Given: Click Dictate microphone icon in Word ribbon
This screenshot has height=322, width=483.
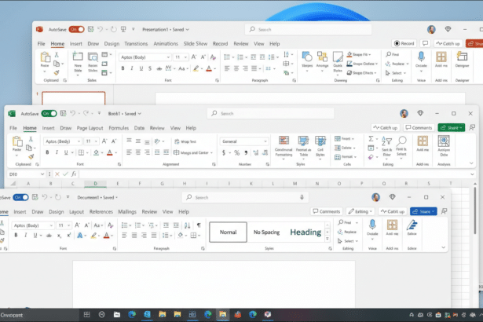Looking at the screenshot, I should pos(372,225).
